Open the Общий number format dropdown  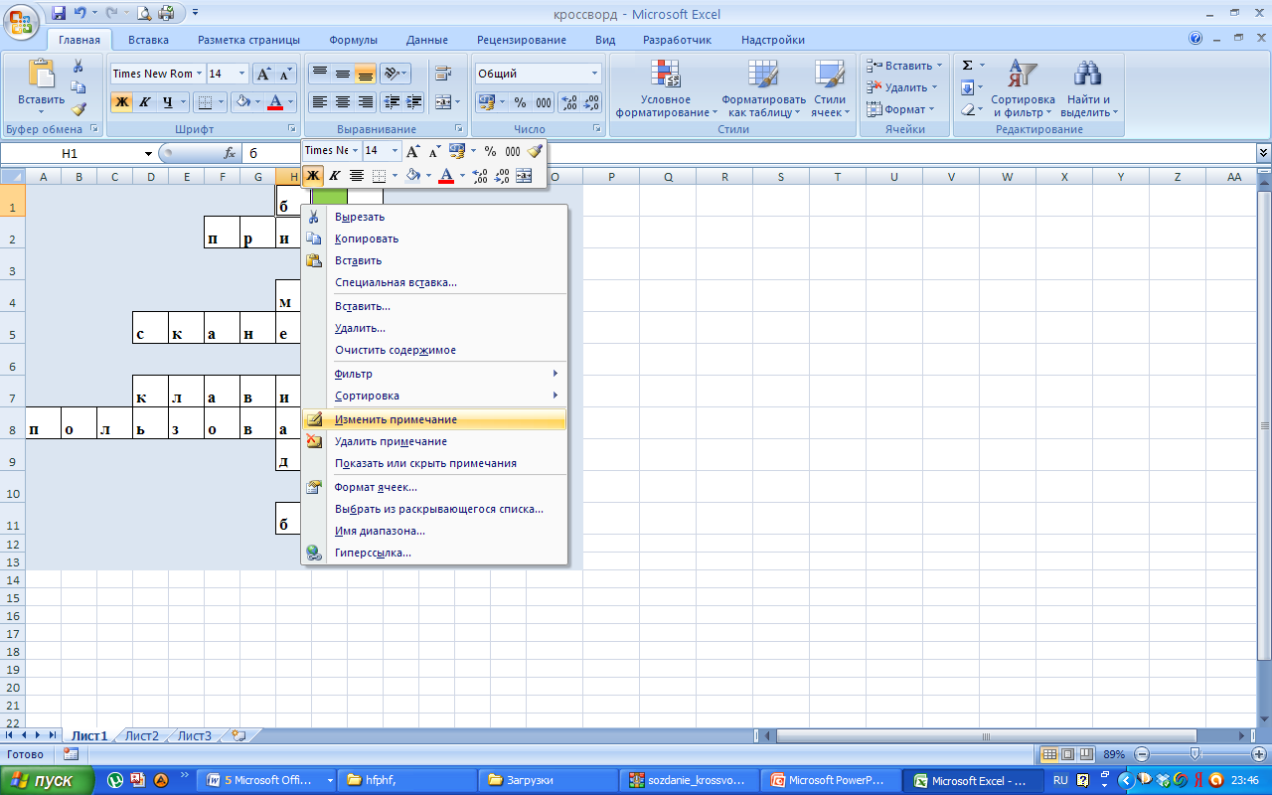tap(595, 74)
